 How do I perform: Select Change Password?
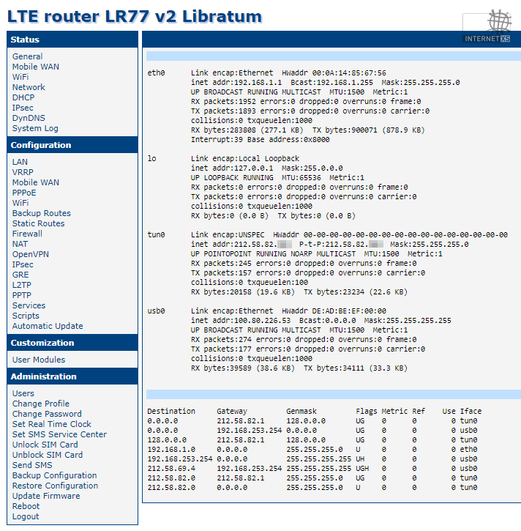click(x=47, y=414)
